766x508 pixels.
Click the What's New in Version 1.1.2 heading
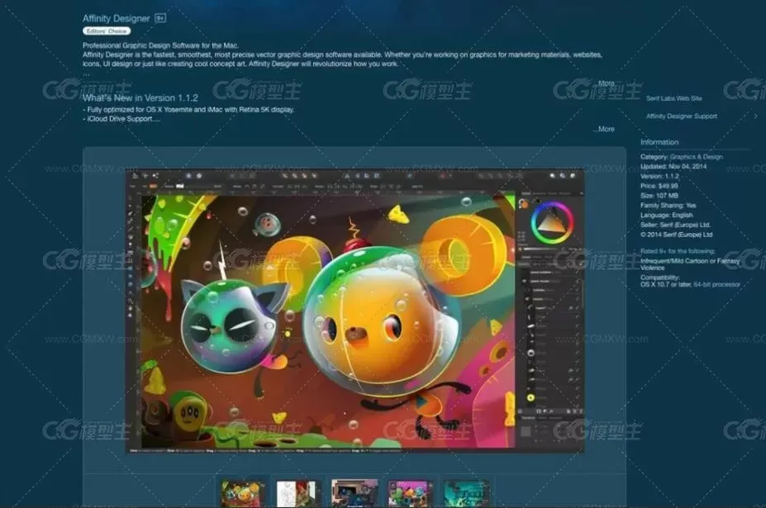(140, 97)
